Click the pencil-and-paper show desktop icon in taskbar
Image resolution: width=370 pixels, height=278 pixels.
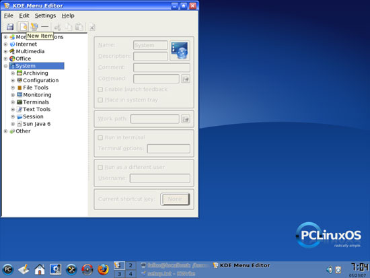24,269
